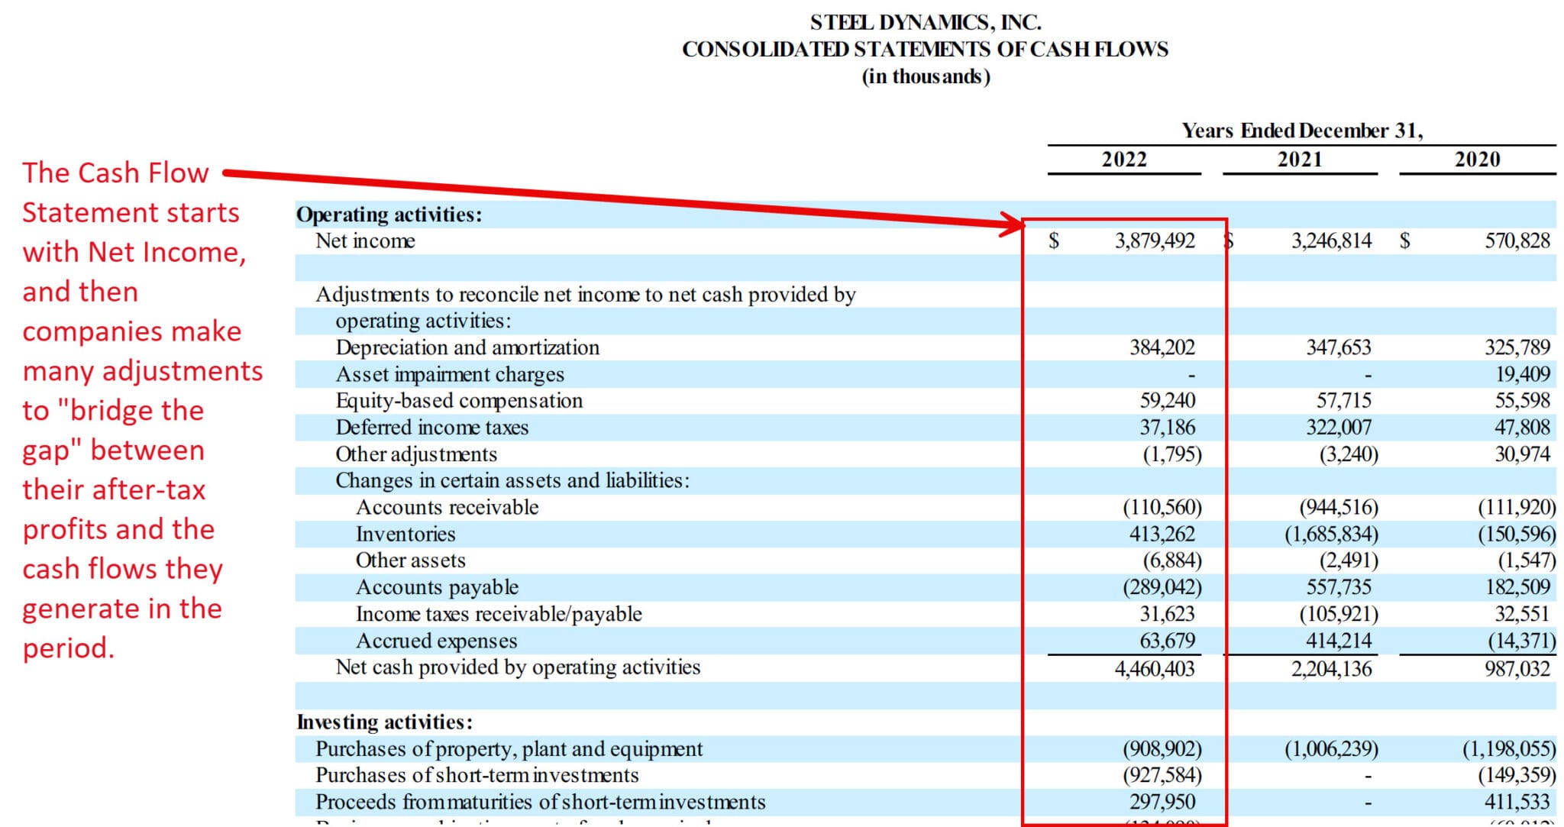This screenshot has height=827, width=1564.
Task: Select Accounts receivable under Changes section
Action: [x=448, y=506]
